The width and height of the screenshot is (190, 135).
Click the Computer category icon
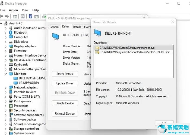pos(11,37)
